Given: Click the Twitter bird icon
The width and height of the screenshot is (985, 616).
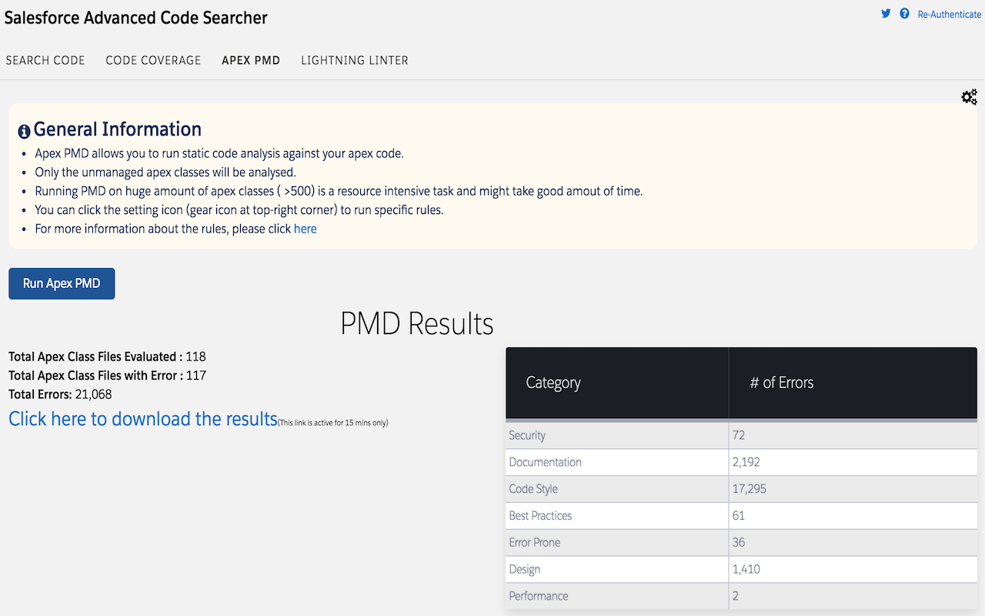Looking at the screenshot, I should 886,14.
